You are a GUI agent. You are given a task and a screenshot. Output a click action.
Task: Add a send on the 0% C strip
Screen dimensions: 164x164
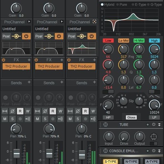pos(94,82)
